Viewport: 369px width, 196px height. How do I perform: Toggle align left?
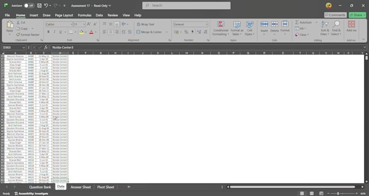pyautogui.click(x=105, y=32)
